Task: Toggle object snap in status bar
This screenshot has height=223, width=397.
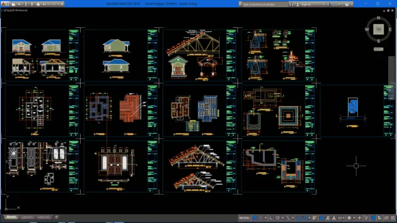Action: coord(305,217)
